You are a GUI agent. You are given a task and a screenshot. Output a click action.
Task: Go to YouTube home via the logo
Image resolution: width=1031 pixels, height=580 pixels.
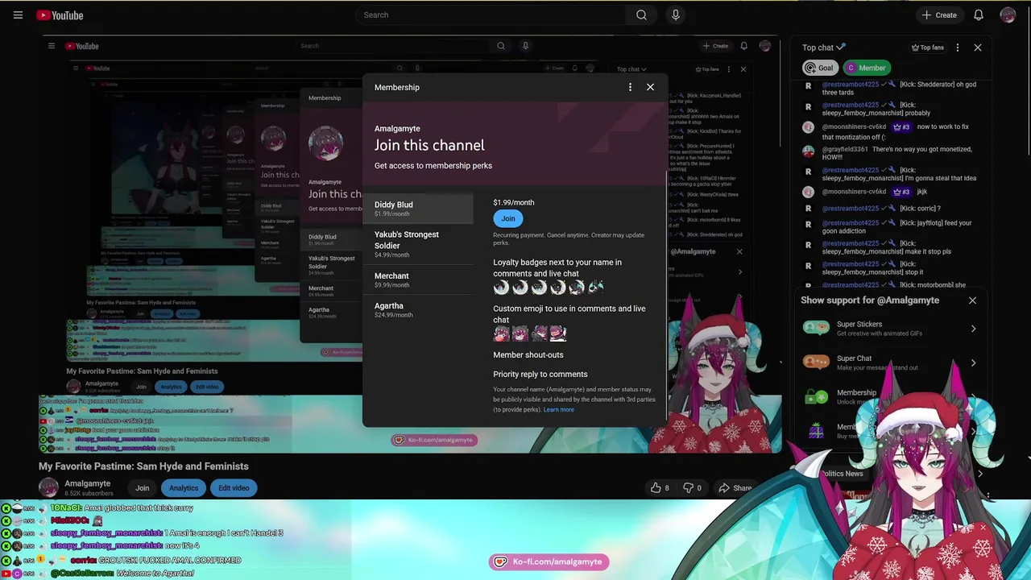tap(60, 15)
